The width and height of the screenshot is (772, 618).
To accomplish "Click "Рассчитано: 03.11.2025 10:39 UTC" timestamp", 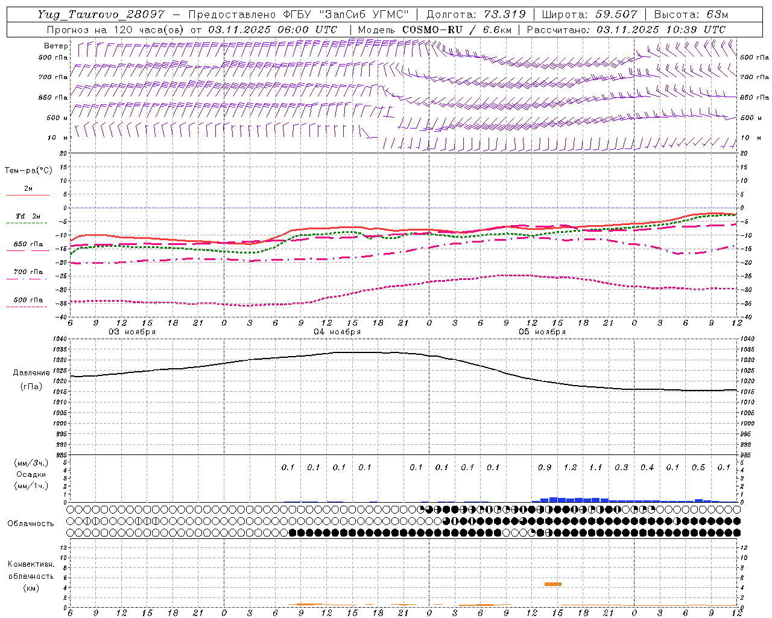I will (x=626, y=30).
